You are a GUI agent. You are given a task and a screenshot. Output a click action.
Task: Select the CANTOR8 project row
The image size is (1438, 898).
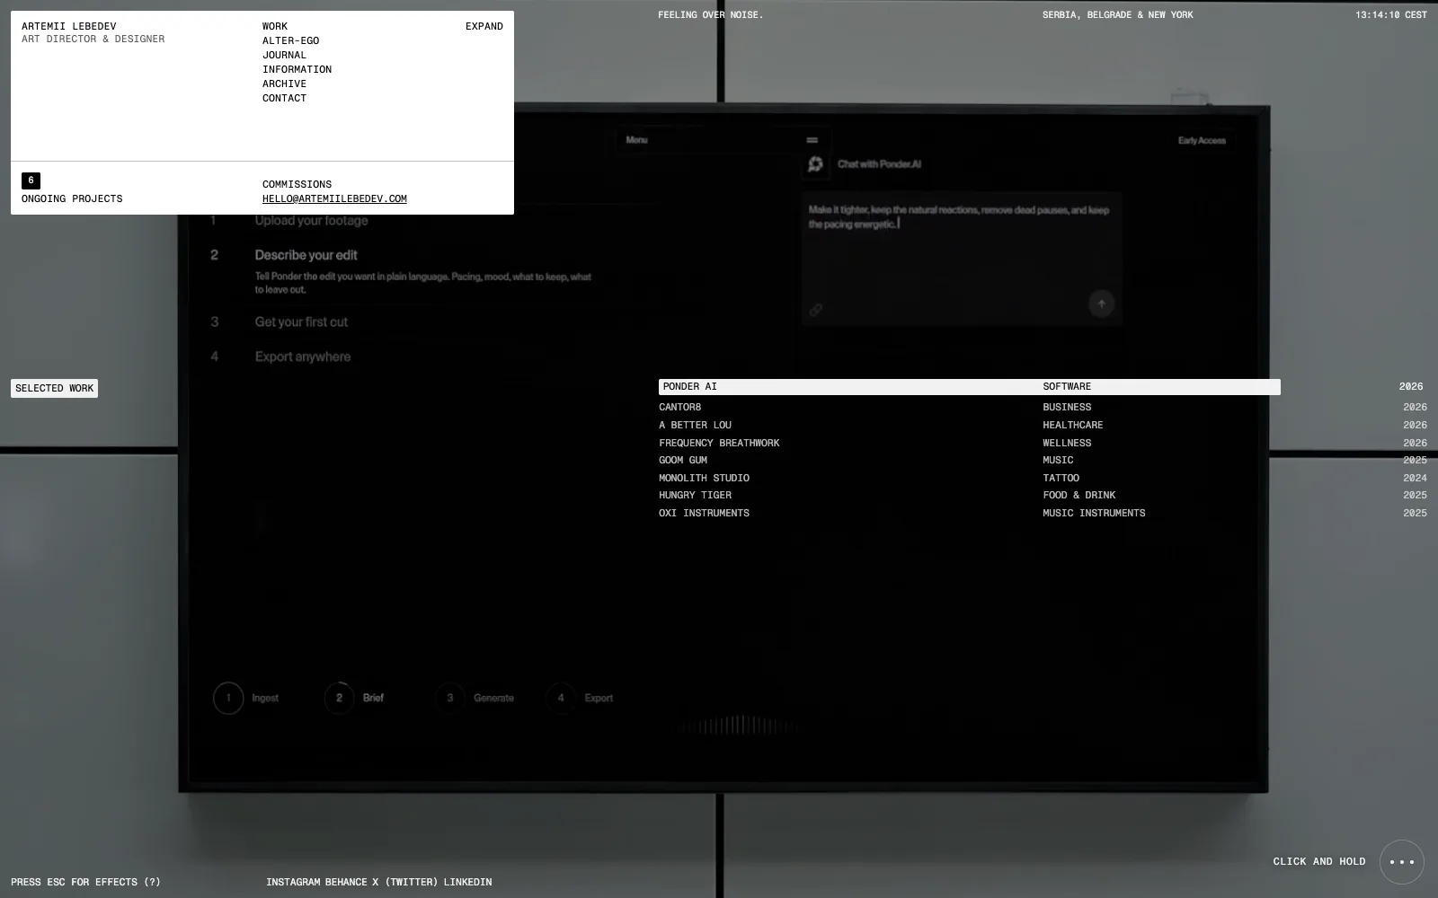tap(970, 407)
